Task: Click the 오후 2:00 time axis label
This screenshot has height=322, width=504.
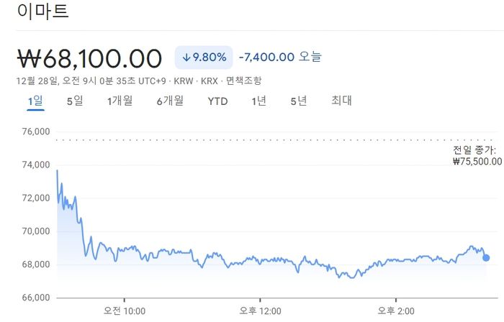Action: click(395, 310)
